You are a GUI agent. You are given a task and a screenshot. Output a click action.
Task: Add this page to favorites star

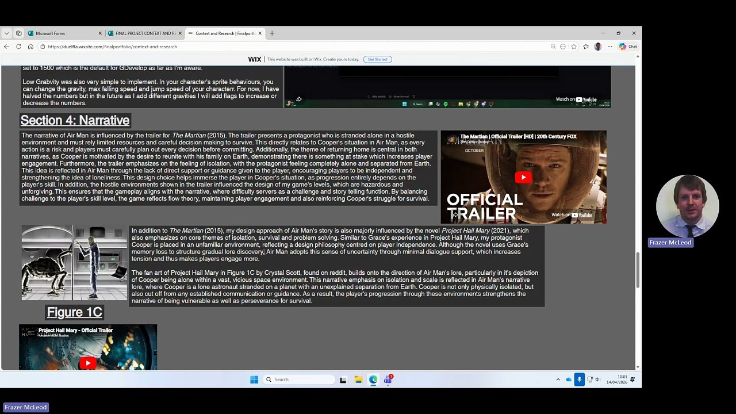pos(574,47)
